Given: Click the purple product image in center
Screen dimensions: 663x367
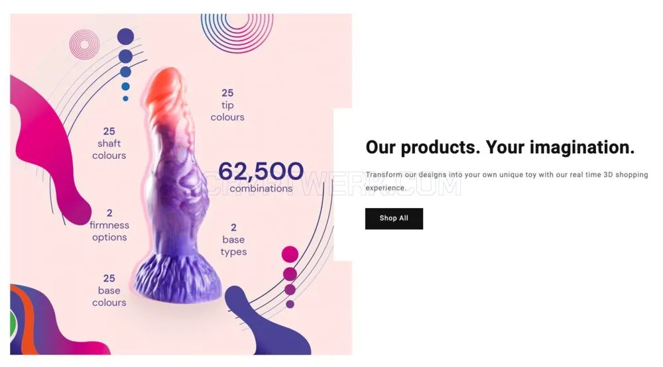Looking at the screenshot, I should (x=178, y=186).
